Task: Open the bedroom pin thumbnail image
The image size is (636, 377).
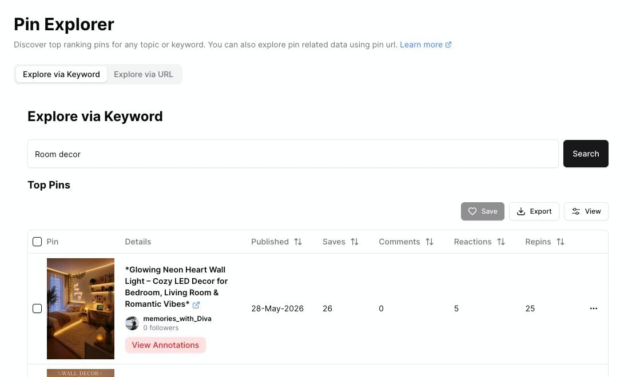Action: tap(80, 308)
